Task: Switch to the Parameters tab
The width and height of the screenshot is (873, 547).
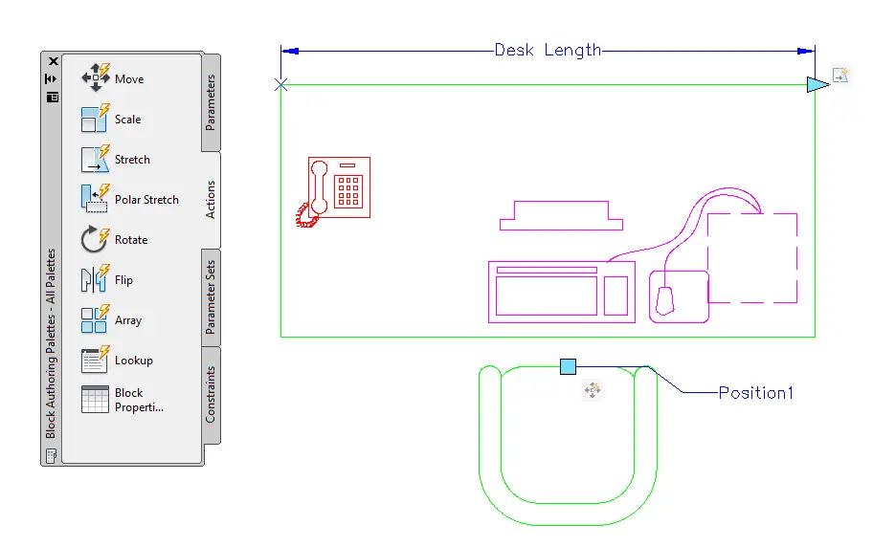Action: [x=211, y=102]
